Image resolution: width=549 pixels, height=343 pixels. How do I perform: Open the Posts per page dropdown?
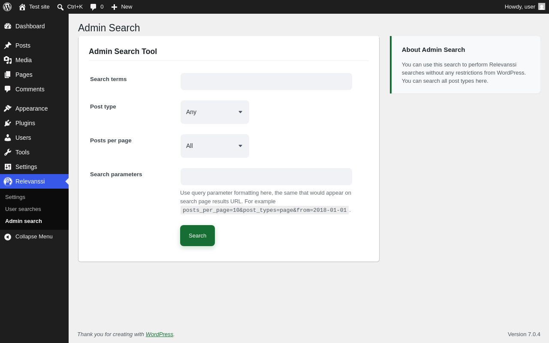pyautogui.click(x=215, y=146)
